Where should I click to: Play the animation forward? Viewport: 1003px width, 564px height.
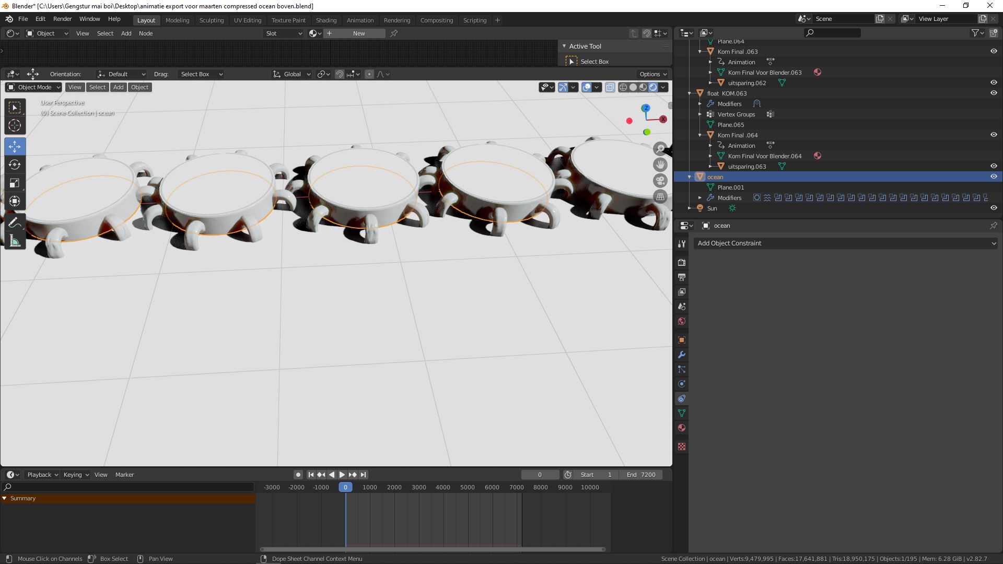(x=342, y=475)
